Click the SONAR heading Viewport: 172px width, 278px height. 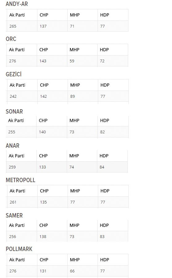pos(14,111)
